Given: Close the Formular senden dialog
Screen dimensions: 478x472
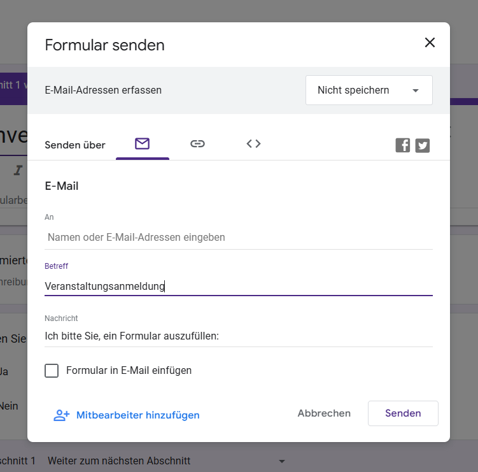Looking at the screenshot, I should (x=430, y=43).
